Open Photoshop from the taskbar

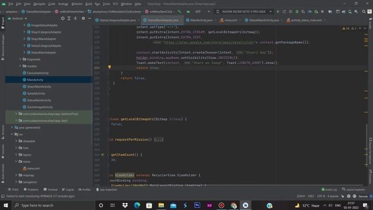tap(197, 205)
